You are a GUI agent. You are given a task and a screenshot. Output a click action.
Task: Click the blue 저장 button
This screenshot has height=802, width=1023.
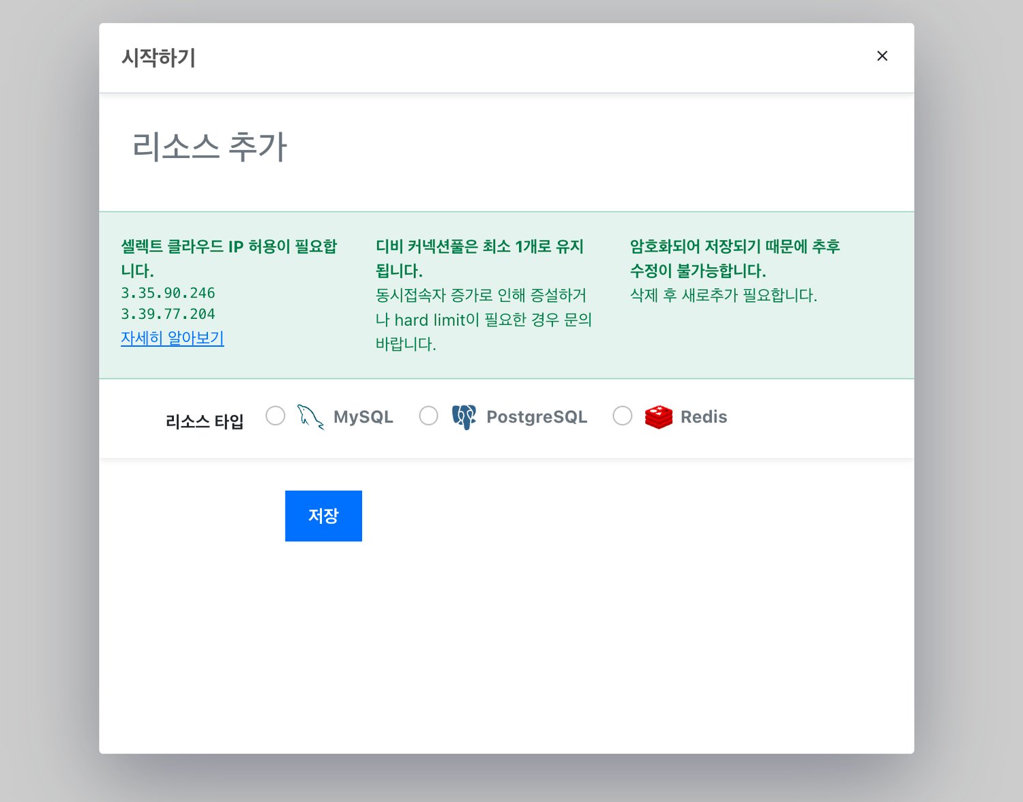[x=323, y=516]
